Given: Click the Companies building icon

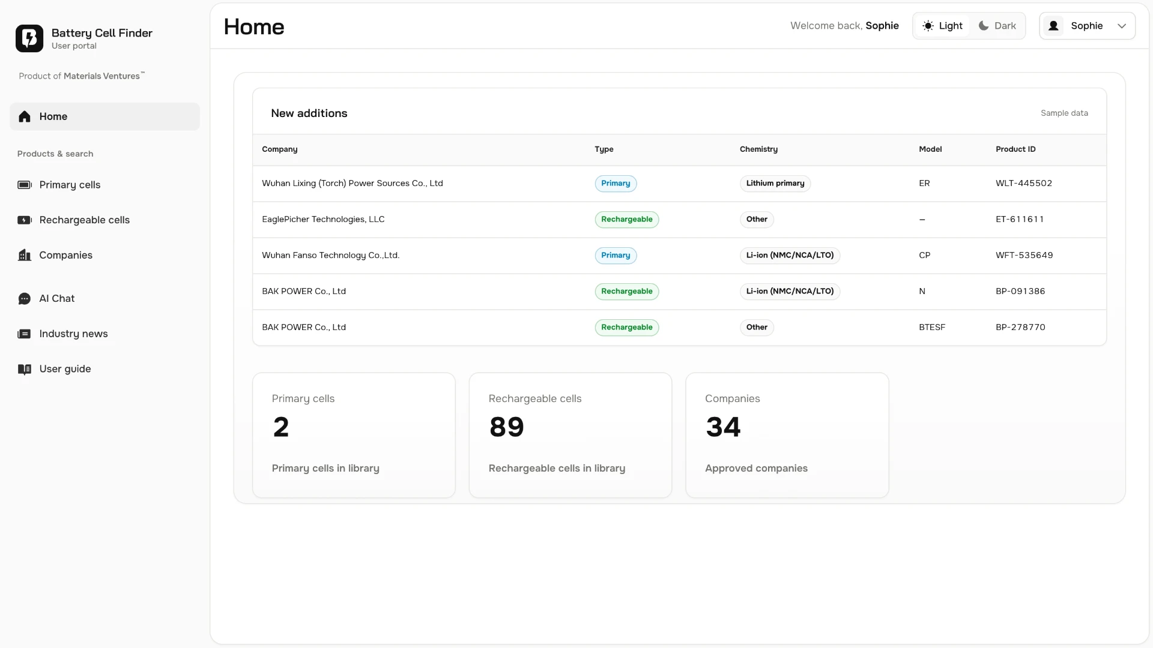Looking at the screenshot, I should pos(25,255).
